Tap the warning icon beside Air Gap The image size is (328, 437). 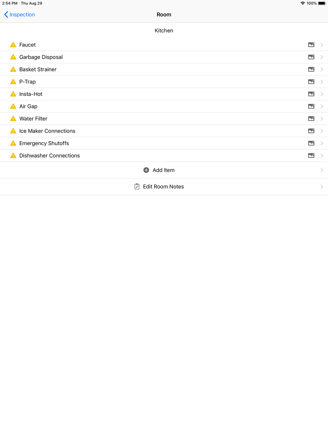point(13,106)
